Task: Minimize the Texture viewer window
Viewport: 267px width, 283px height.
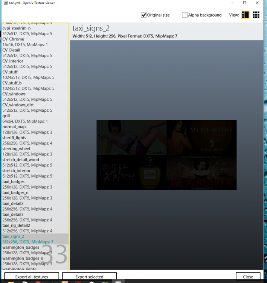Action: click(x=232, y=3)
